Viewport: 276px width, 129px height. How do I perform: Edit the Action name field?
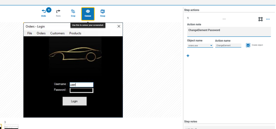(x=228, y=45)
